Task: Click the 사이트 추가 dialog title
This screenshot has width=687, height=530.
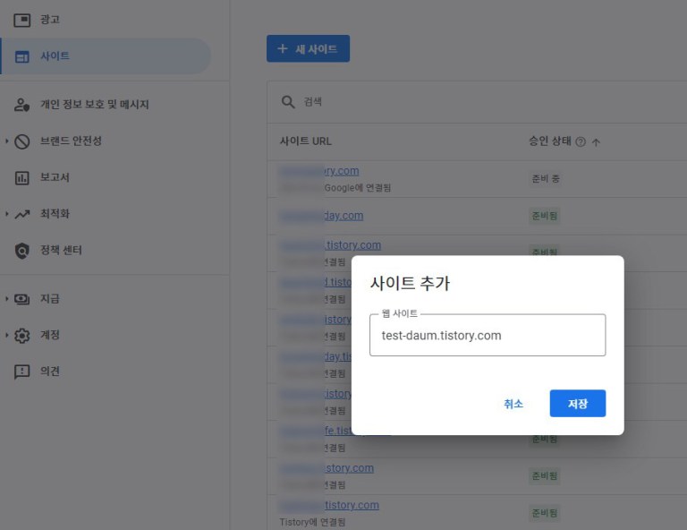Action: pyautogui.click(x=410, y=283)
